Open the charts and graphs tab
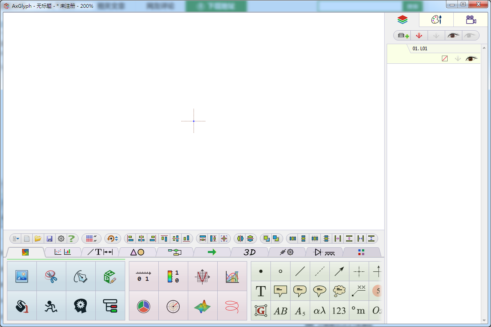The width and height of the screenshot is (491, 327). click(63, 252)
